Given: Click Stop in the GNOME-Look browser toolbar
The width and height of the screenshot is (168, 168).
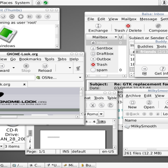Looking at the screenshot, I should click(26, 68).
